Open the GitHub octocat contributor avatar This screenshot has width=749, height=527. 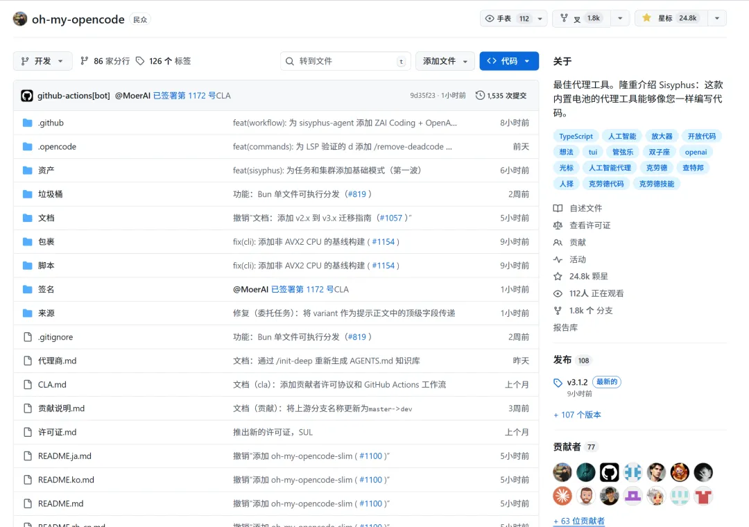[610, 472]
